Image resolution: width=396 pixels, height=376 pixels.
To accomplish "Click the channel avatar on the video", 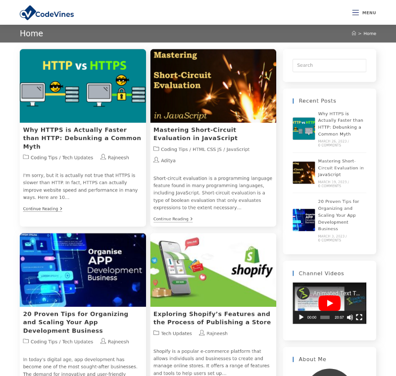I will (303, 293).
